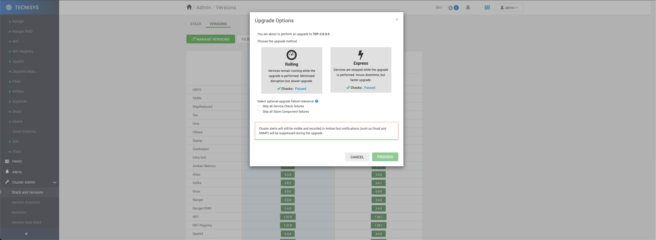The width and height of the screenshot is (656, 240).
Task: Click the MANAGE VERSIONS button
Action: pos(211,39)
